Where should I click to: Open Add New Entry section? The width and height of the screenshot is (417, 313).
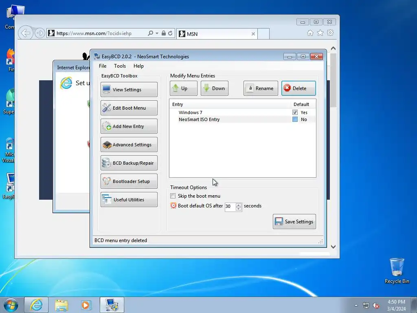point(129,126)
